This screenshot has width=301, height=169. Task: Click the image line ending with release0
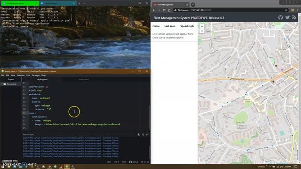tap(78, 124)
